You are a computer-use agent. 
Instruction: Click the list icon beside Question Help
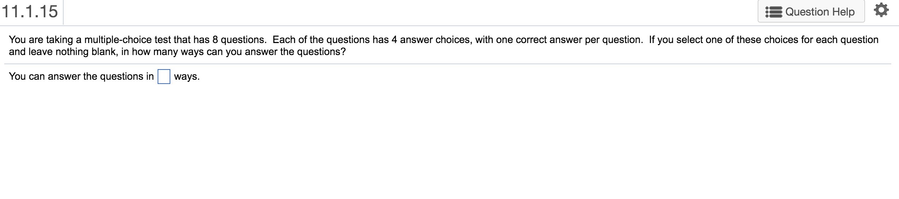tap(773, 12)
